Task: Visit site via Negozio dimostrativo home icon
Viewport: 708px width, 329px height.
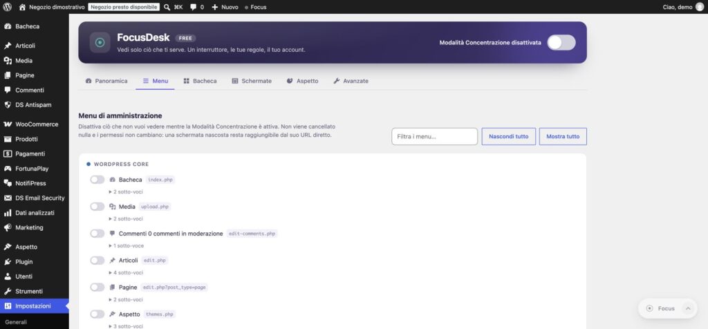Action: point(22,7)
